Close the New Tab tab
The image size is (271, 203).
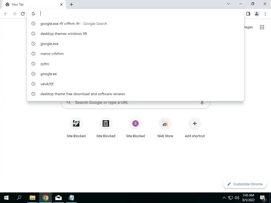[x=61, y=5]
